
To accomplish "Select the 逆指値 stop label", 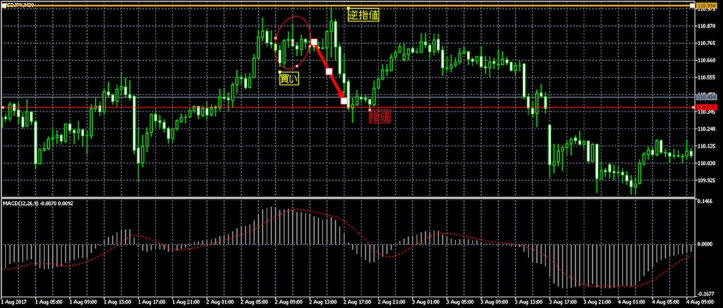I will click(363, 15).
